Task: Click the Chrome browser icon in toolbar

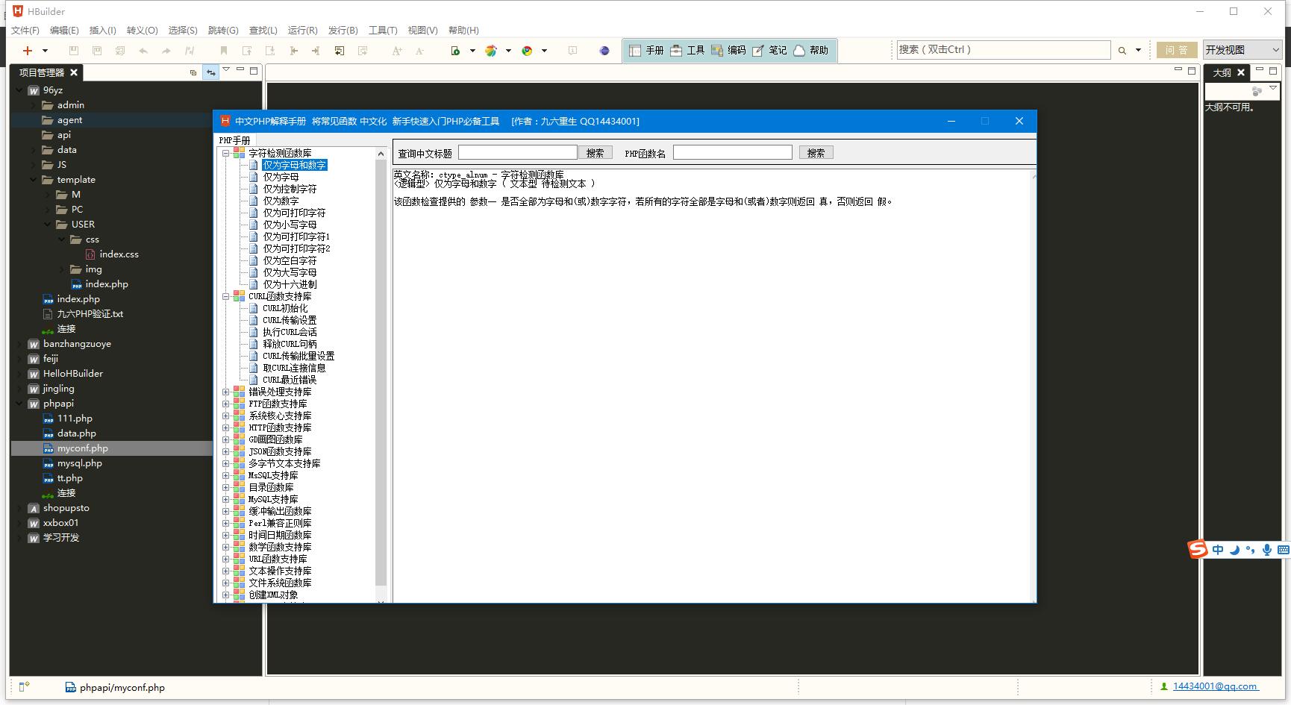Action: point(527,51)
